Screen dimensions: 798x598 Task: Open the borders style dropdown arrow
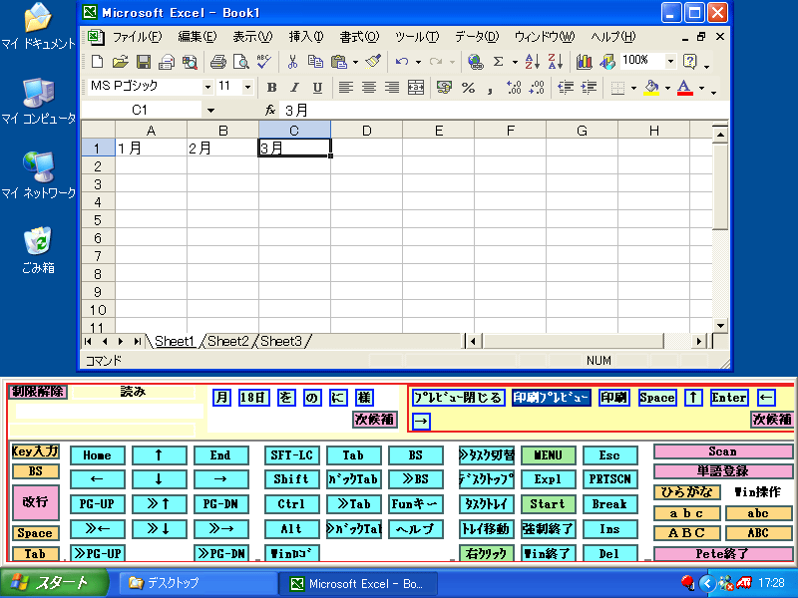click(x=633, y=88)
